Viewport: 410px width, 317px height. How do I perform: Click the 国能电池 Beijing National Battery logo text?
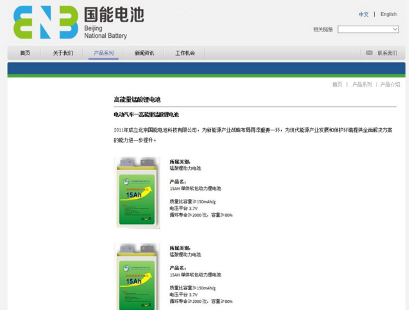point(113,22)
